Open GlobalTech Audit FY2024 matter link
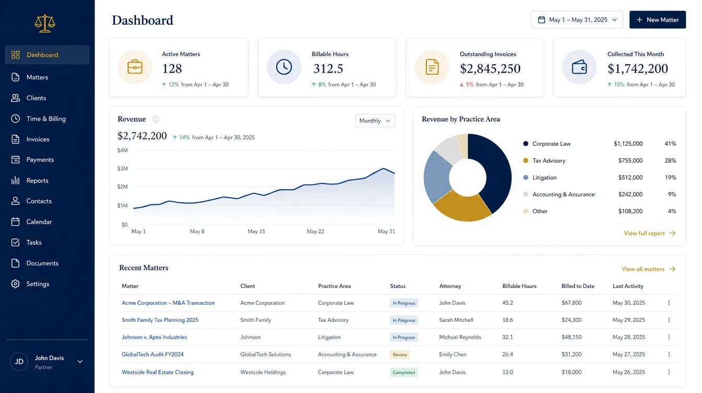 pos(153,354)
